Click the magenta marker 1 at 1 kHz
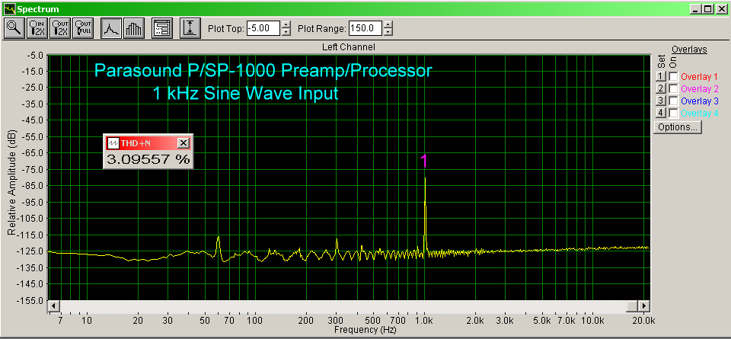Image resolution: width=731 pixels, height=339 pixels. click(424, 162)
